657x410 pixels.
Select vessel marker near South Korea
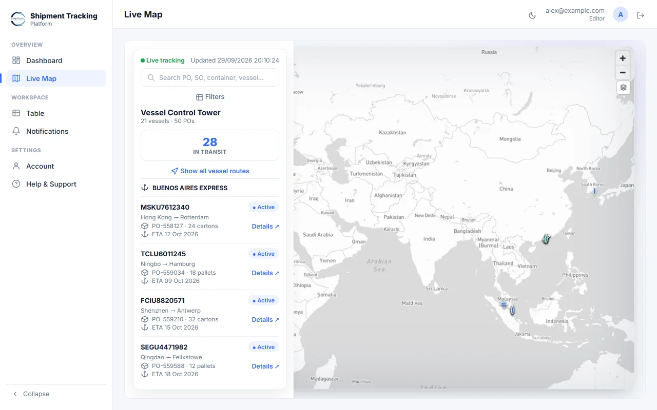pos(594,191)
